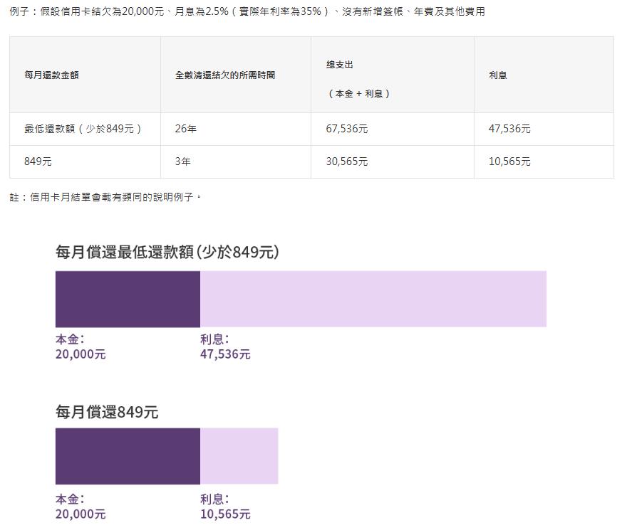Click the 總支出 header text
This screenshot has height=530, width=627.
(x=339, y=64)
